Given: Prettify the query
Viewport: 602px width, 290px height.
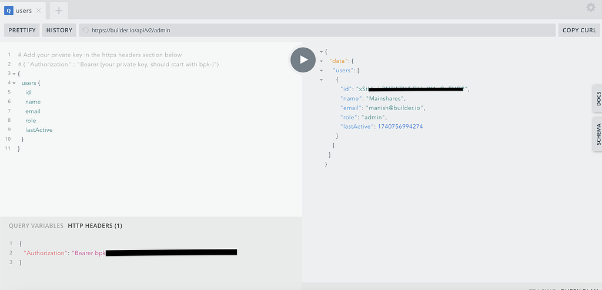Looking at the screenshot, I should (22, 31).
